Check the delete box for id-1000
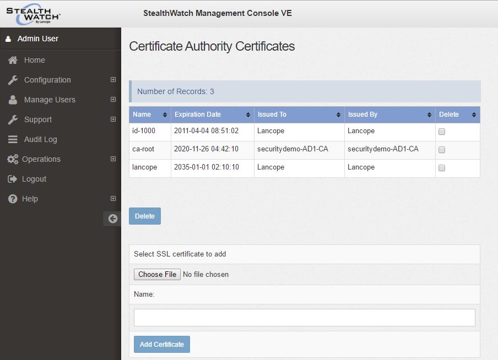 (x=442, y=132)
